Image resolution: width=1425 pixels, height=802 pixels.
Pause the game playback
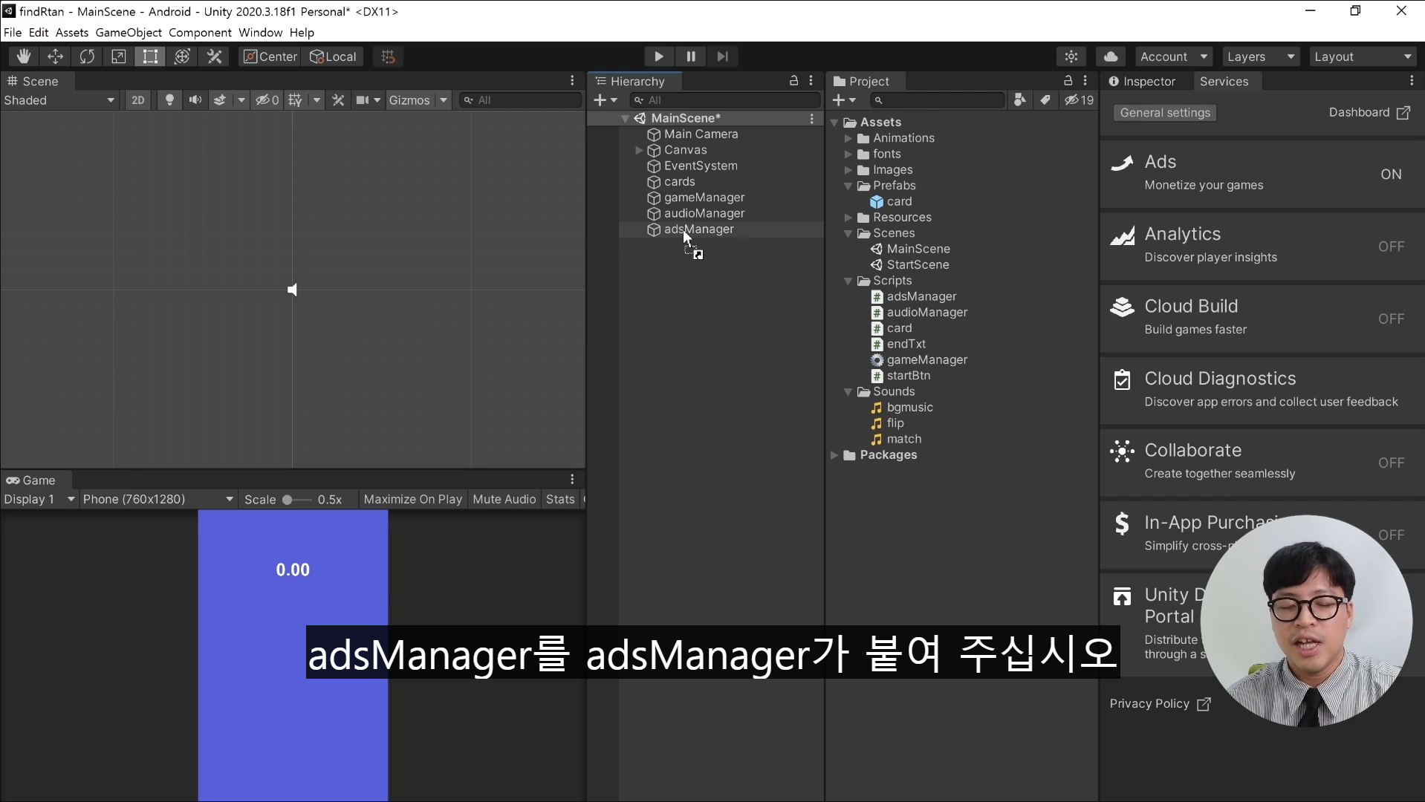[691, 56]
